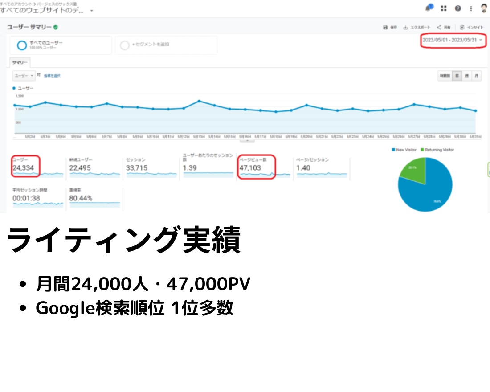Click the 月間24,000人・47,000PV bullet text

pos(143,284)
